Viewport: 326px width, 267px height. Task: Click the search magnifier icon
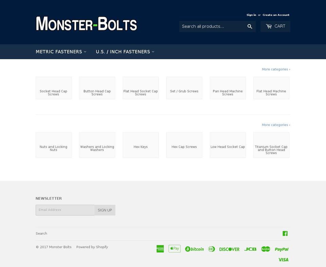(x=250, y=27)
